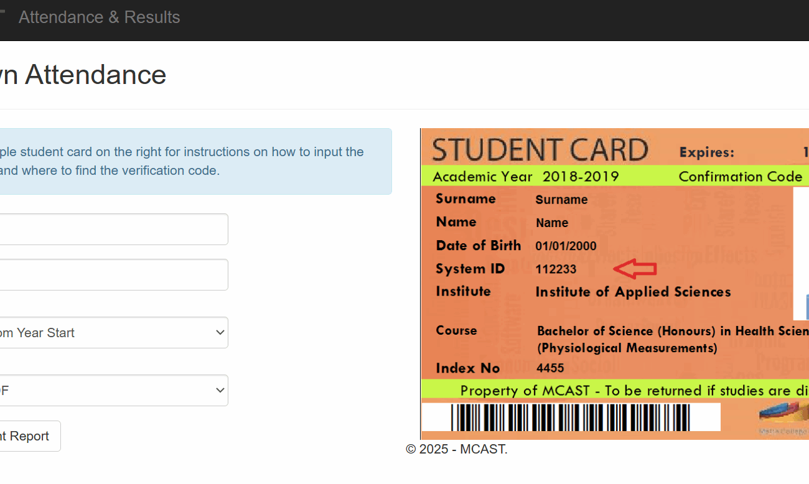Click the "© 2025 - MCAST" footer text
The image size is (809, 484).
[x=456, y=449]
